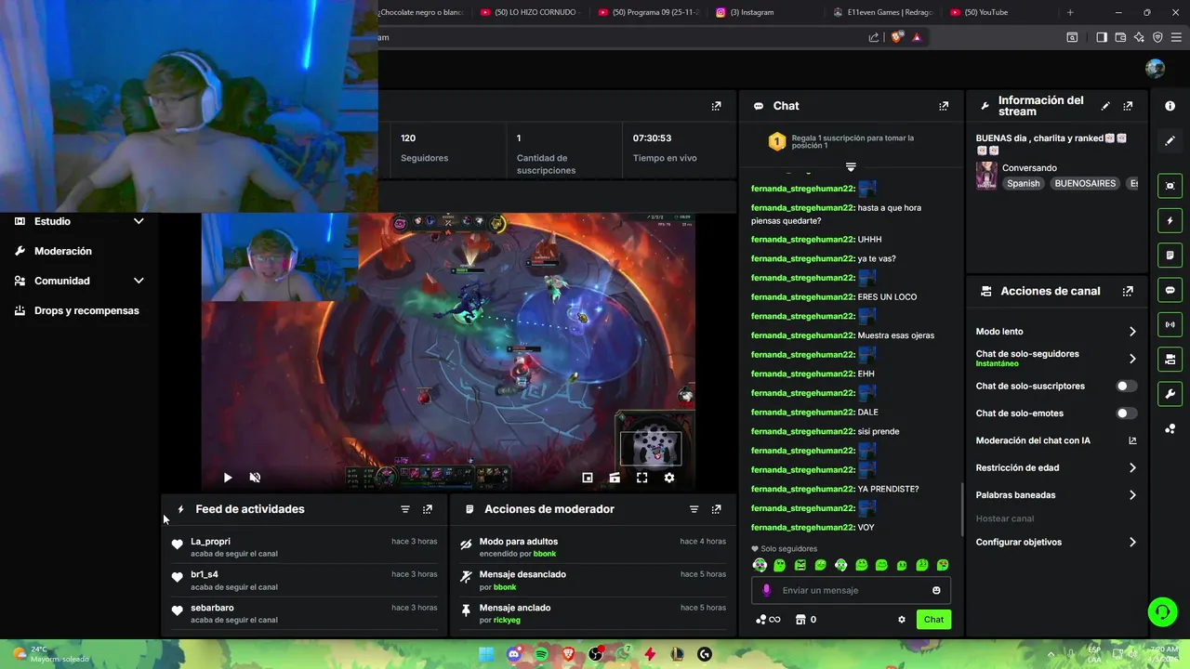Open browser main menu hamburger
This screenshot has height=669, width=1190.
click(x=1176, y=37)
